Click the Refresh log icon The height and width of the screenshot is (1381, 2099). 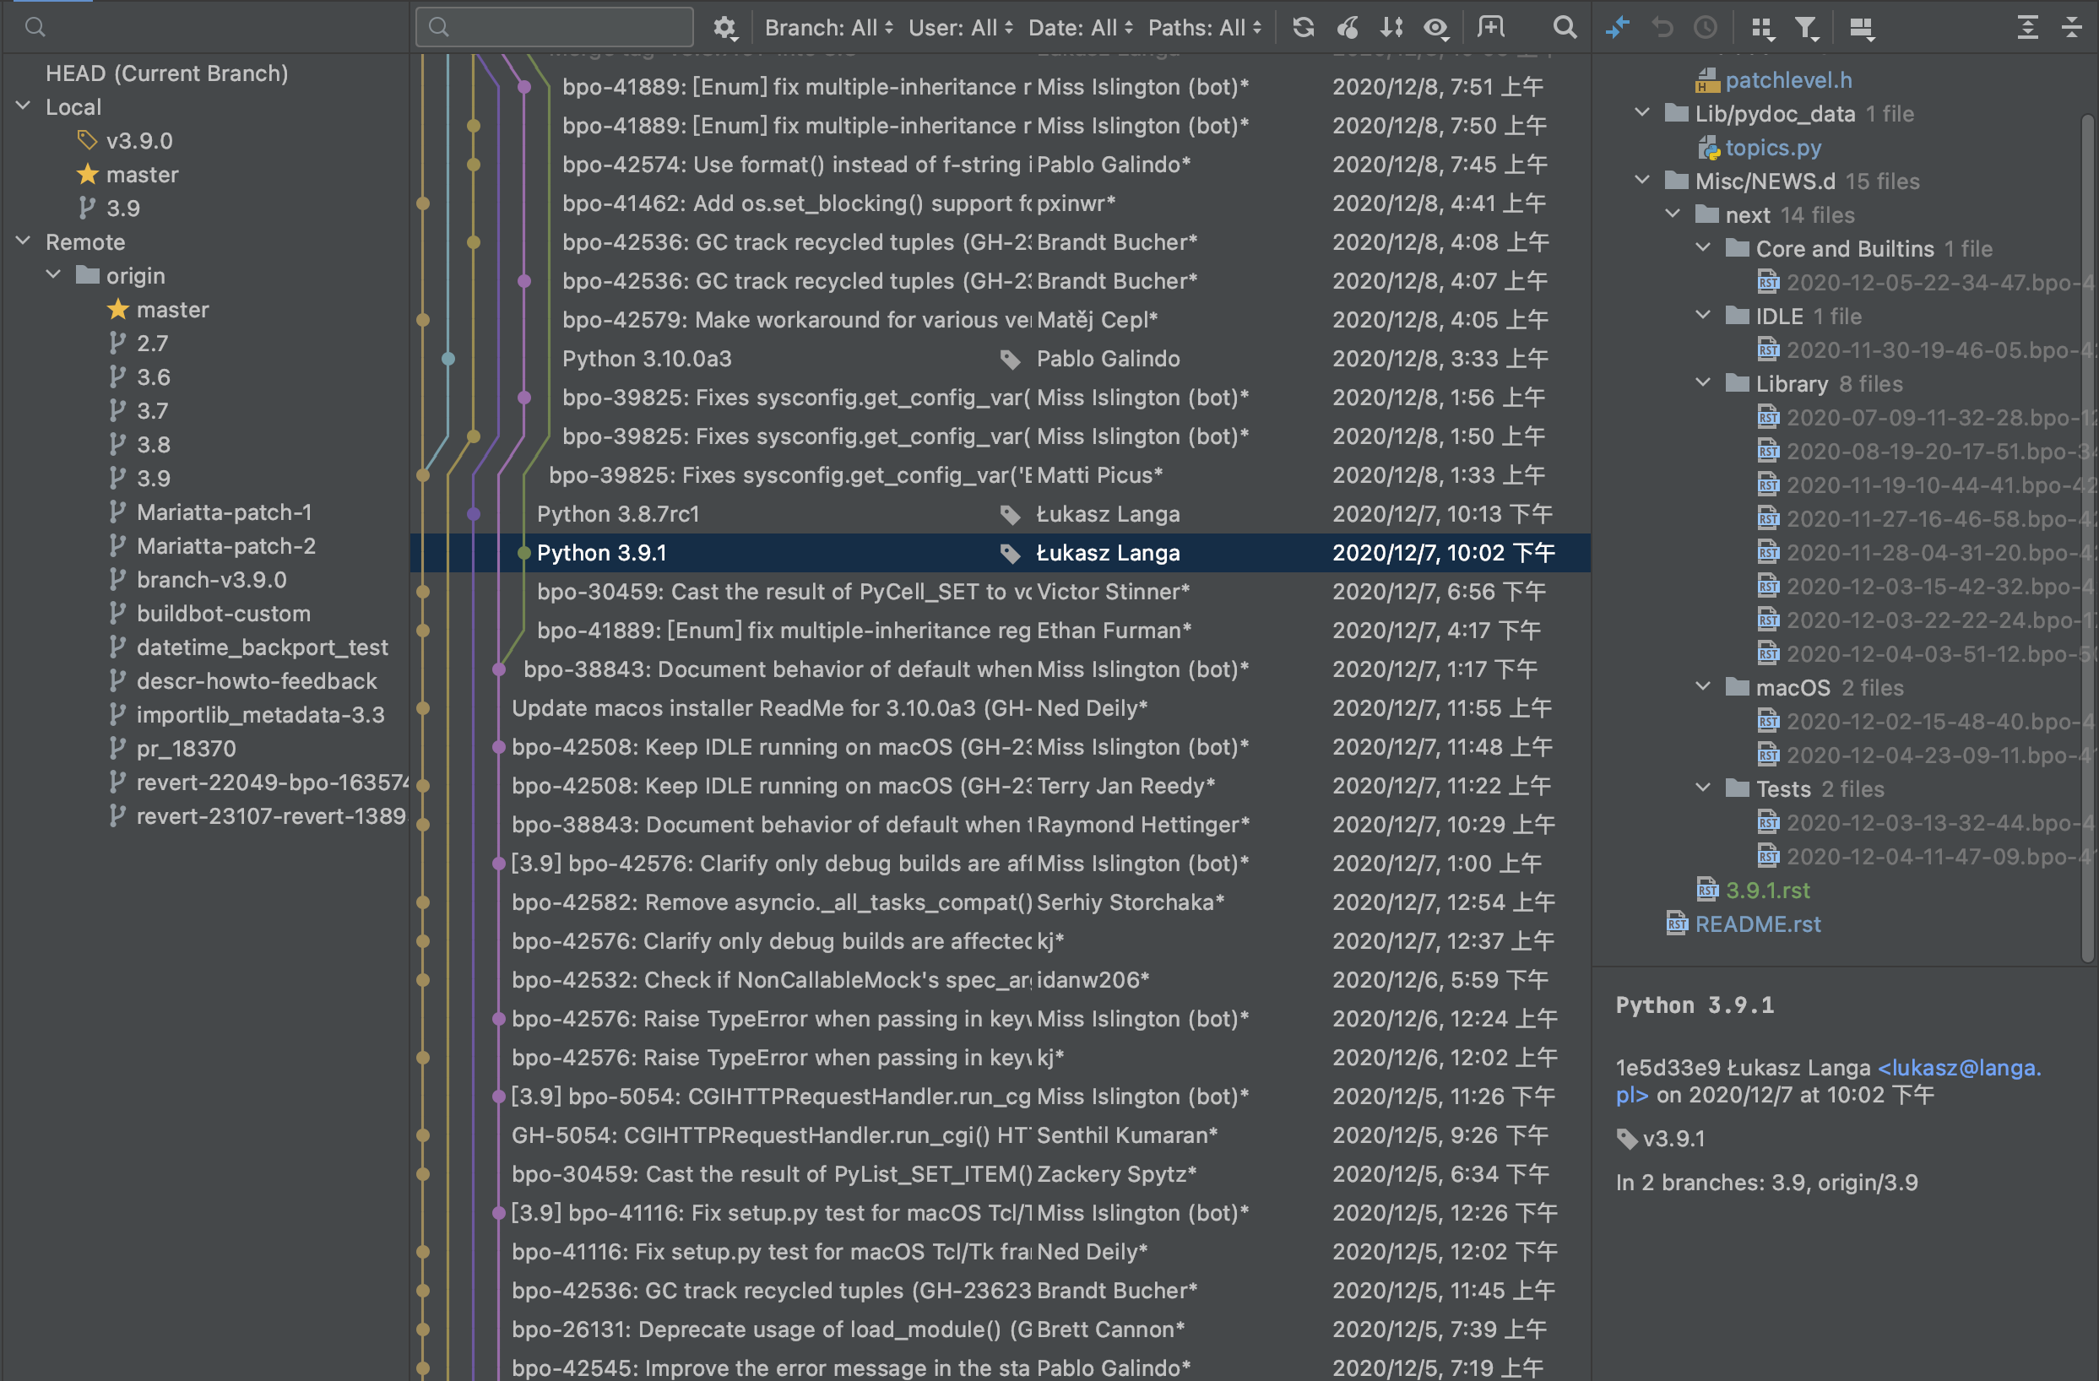tap(1303, 27)
